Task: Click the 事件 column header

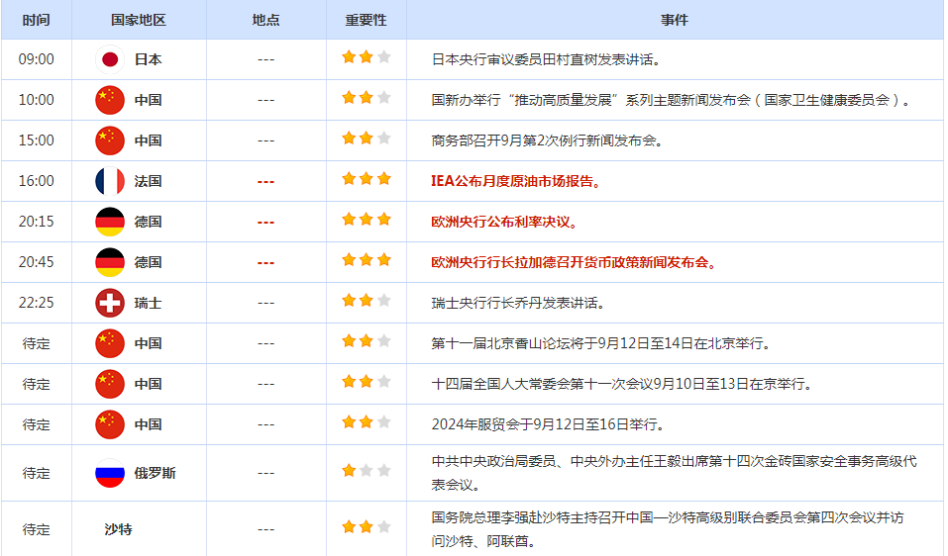Action: pos(675,20)
